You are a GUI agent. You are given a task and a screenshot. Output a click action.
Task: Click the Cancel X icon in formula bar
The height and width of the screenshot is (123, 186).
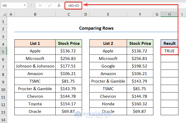tap(40, 5)
